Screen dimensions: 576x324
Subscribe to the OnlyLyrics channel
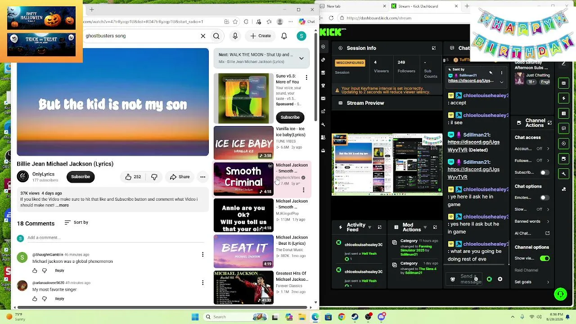coord(81,177)
